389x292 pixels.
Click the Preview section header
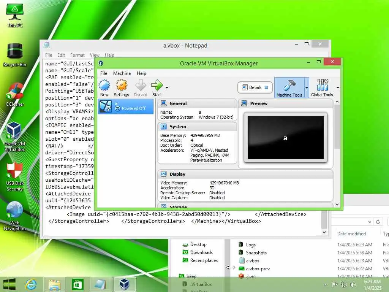(286, 103)
